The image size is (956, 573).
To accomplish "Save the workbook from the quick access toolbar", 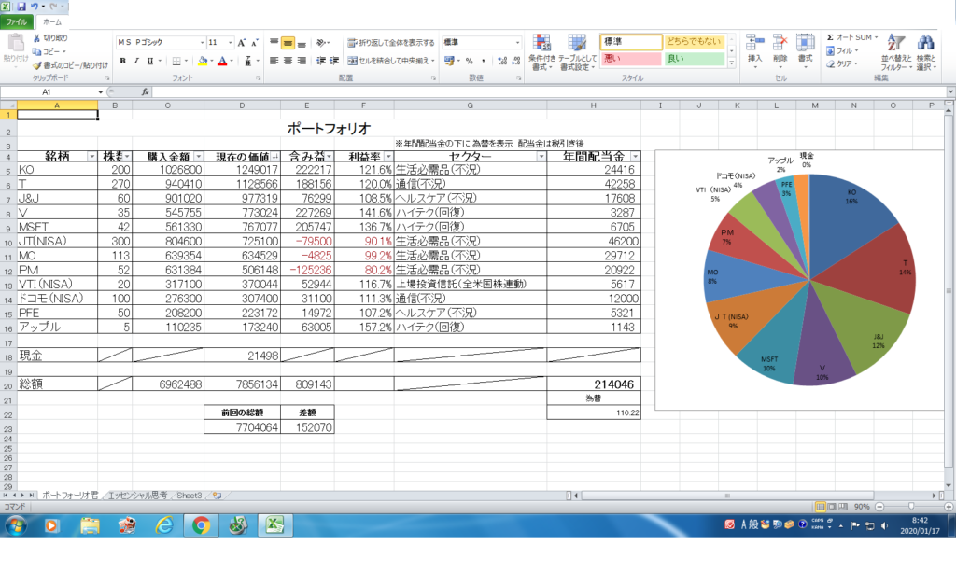I will click(21, 7).
